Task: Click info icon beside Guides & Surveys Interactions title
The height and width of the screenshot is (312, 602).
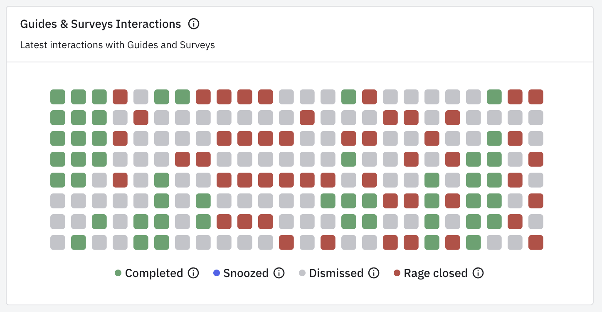Action: (194, 24)
